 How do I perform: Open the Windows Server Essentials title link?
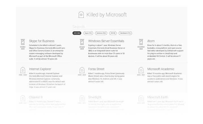tap(106, 41)
